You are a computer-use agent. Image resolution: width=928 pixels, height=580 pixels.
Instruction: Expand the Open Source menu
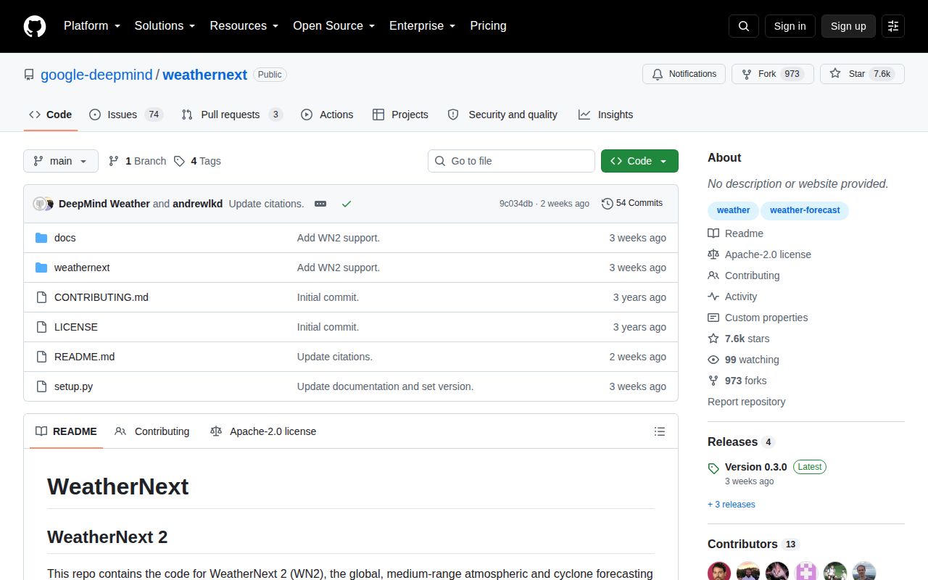click(334, 26)
